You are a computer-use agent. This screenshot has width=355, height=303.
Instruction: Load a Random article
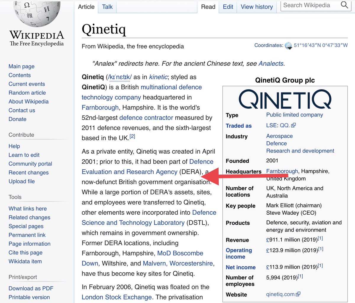[27, 93]
